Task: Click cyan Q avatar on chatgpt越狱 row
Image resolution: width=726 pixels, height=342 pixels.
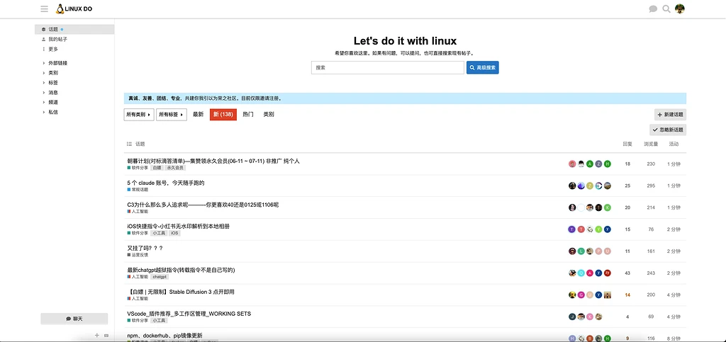Action: pos(581,273)
